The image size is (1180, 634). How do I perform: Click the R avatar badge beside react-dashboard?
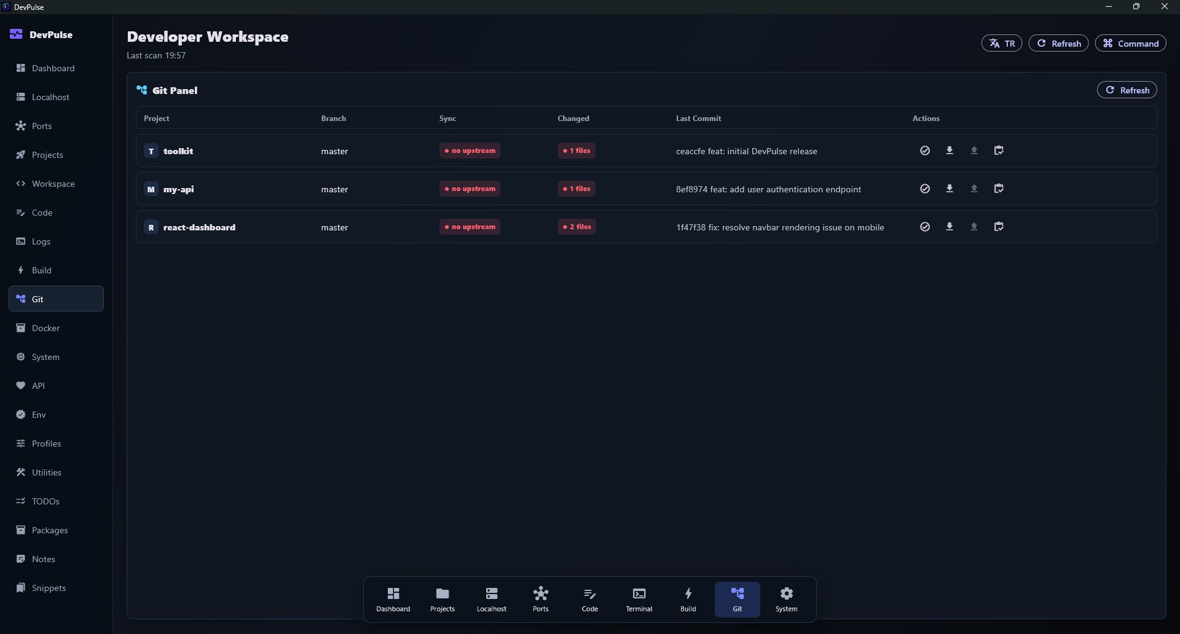(151, 227)
